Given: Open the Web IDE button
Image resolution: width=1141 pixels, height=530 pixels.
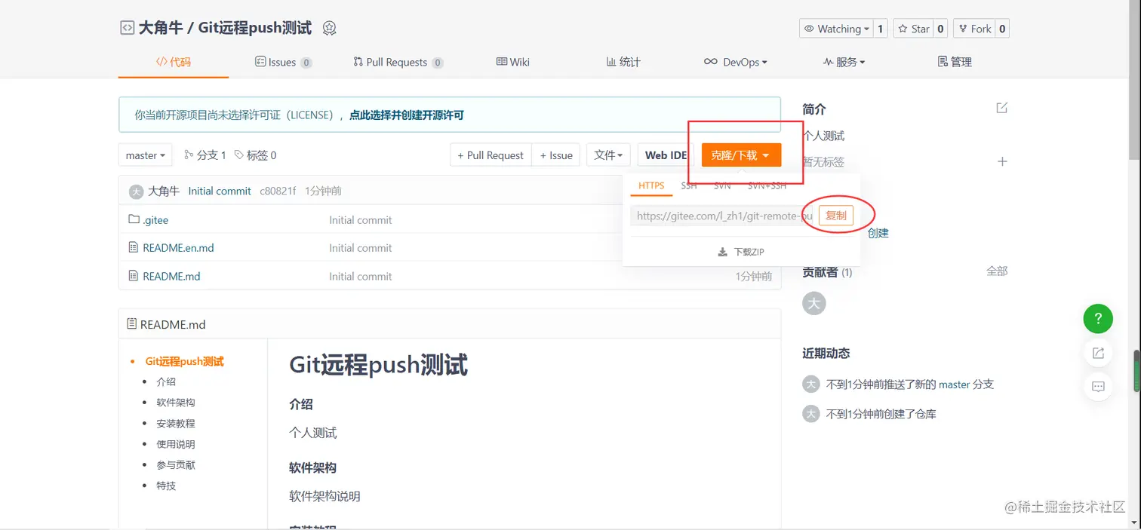Looking at the screenshot, I should (x=666, y=155).
